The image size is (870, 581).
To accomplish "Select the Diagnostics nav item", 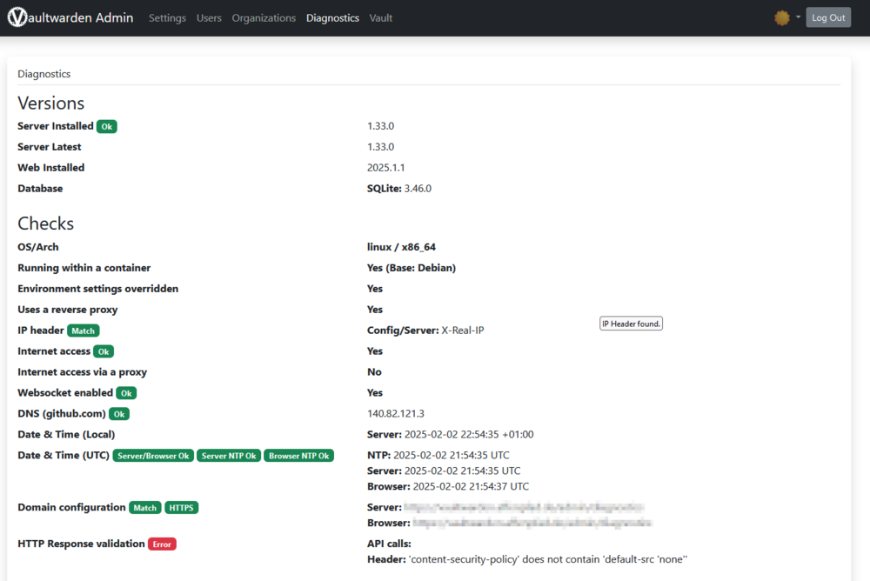I will point(332,17).
